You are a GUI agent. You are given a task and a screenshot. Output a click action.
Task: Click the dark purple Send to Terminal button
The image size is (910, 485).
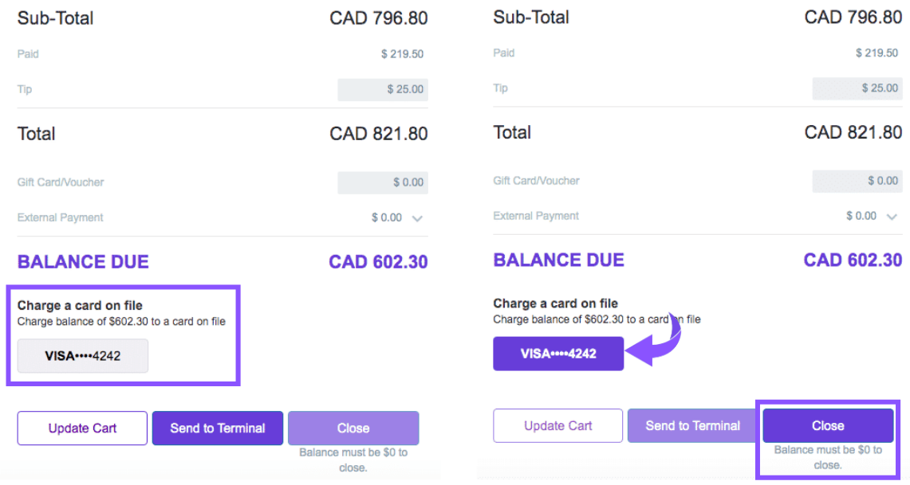[x=218, y=428]
